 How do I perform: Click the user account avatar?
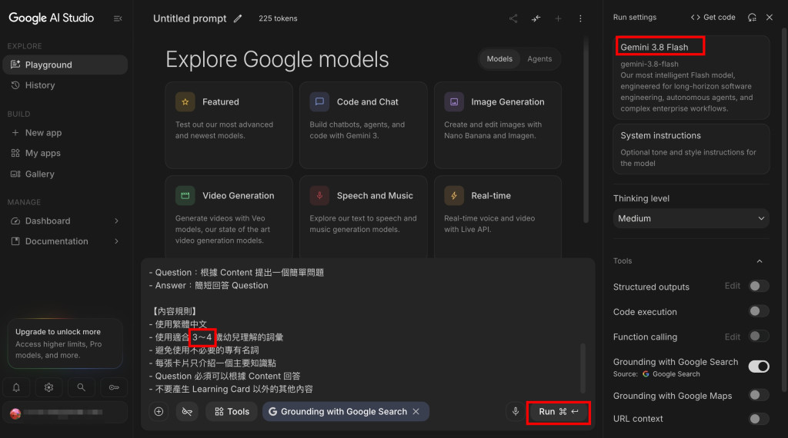pos(15,413)
